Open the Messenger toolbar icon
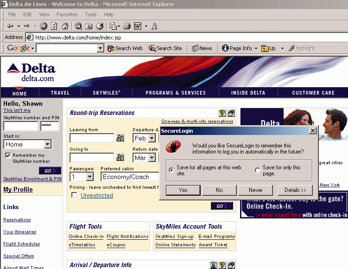The image size is (348, 269). (154, 26)
